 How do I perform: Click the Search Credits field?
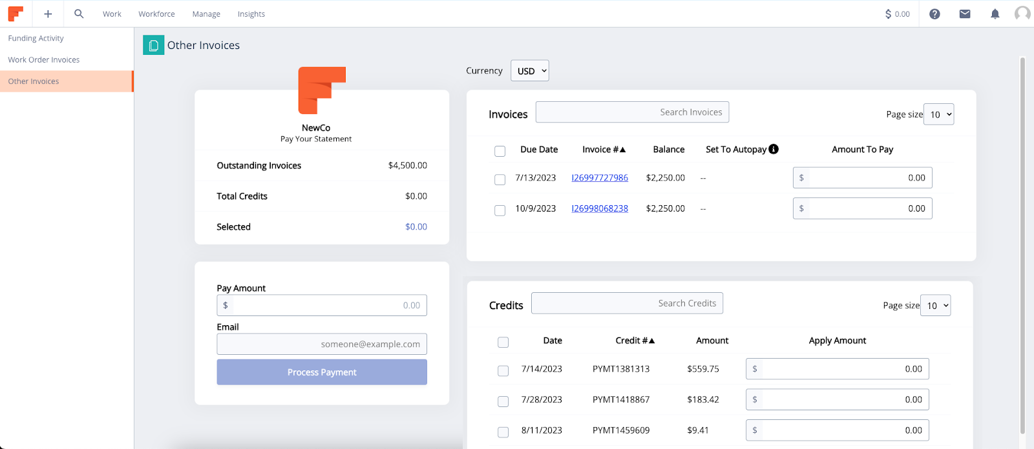[628, 303]
